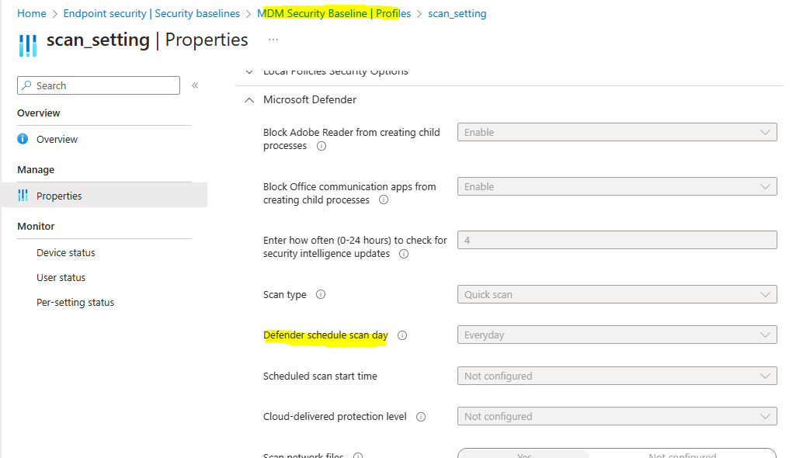Click the Manage section heading
803x458 pixels.
(36, 169)
